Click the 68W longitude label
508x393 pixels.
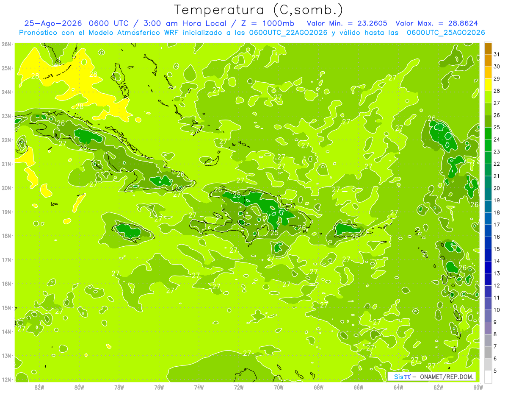coord(319,387)
